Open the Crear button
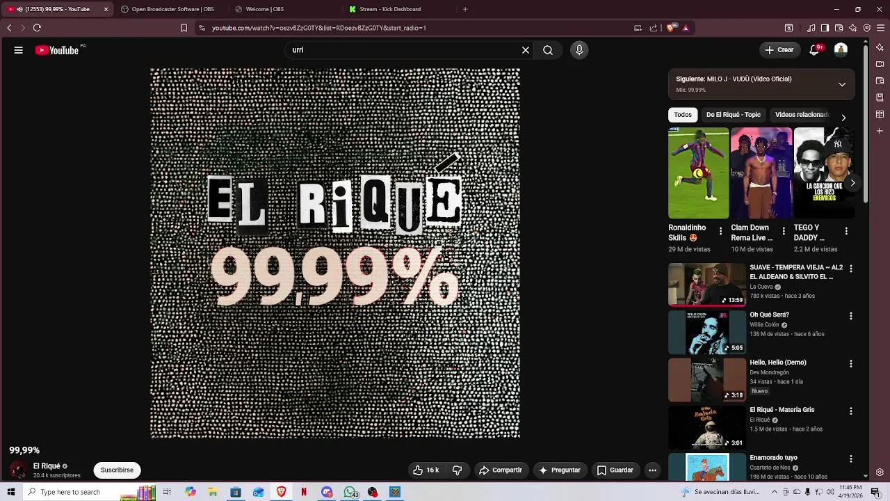Viewport: 890px width, 501px height. point(779,50)
